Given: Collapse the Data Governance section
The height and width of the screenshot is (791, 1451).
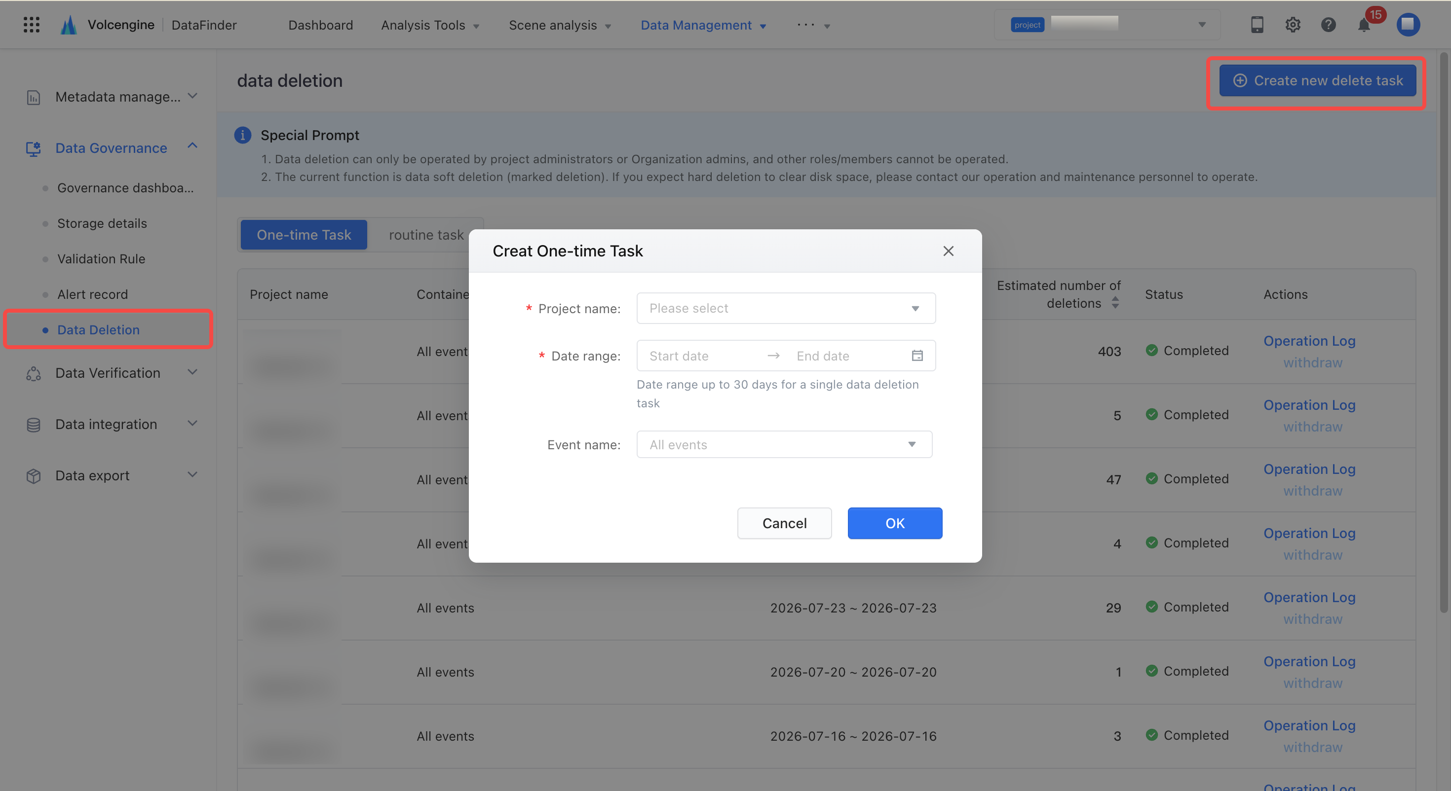Looking at the screenshot, I should coord(192,146).
